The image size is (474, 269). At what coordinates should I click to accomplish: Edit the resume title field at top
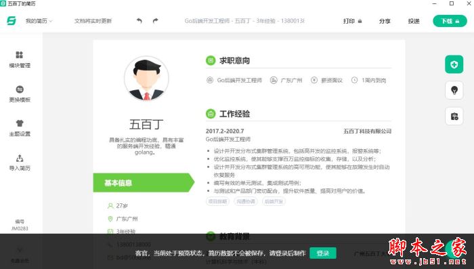pyautogui.click(x=244, y=21)
